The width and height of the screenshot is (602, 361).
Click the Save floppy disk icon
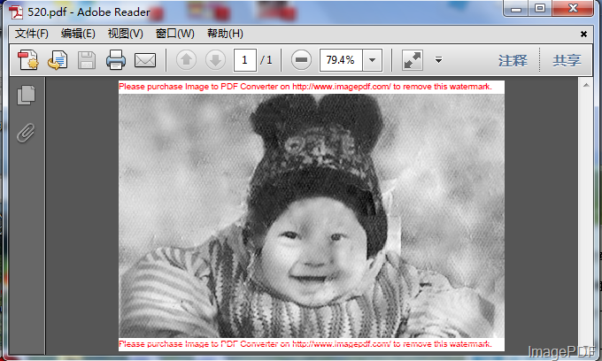pyautogui.click(x=87, y=60)
